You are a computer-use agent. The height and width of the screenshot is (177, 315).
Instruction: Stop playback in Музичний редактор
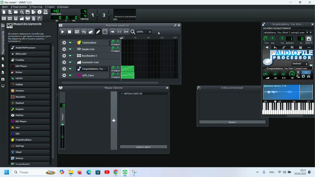tap(70, 32)
